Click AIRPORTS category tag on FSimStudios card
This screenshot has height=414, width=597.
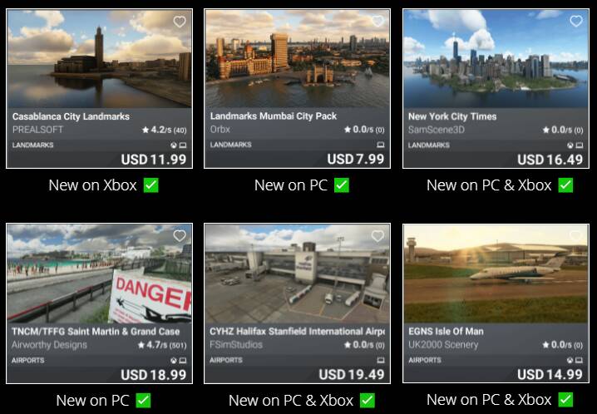coord(226,360)
